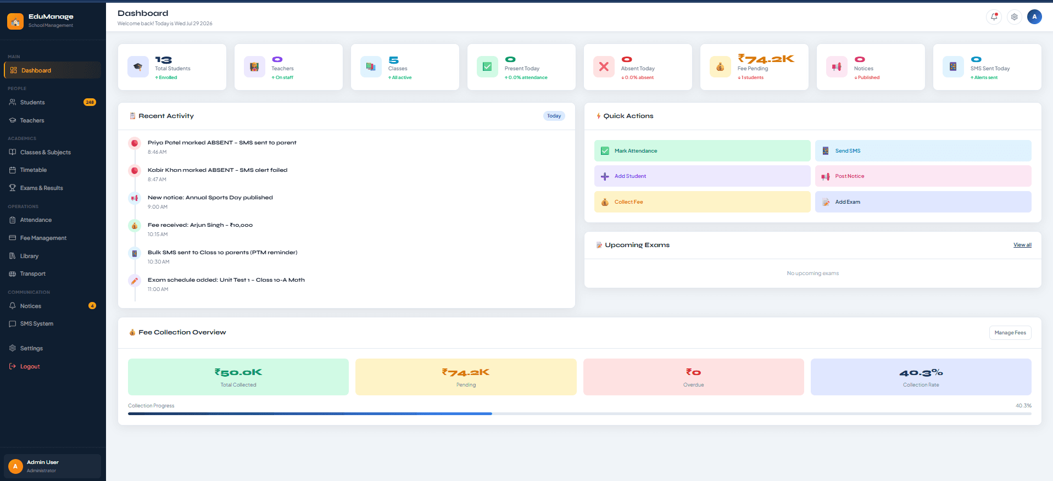
Task: Open Fee Management in sidebar
Action: click(x=53, y=238)
